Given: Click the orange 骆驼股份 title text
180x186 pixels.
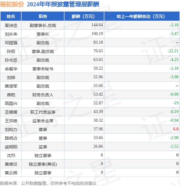Looking at the screenshot, I should click(x=12, y=4).
